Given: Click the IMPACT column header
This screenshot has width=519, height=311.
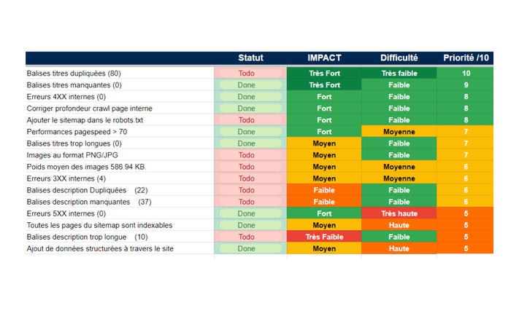Looking at the screenshot, I should 324,58.
